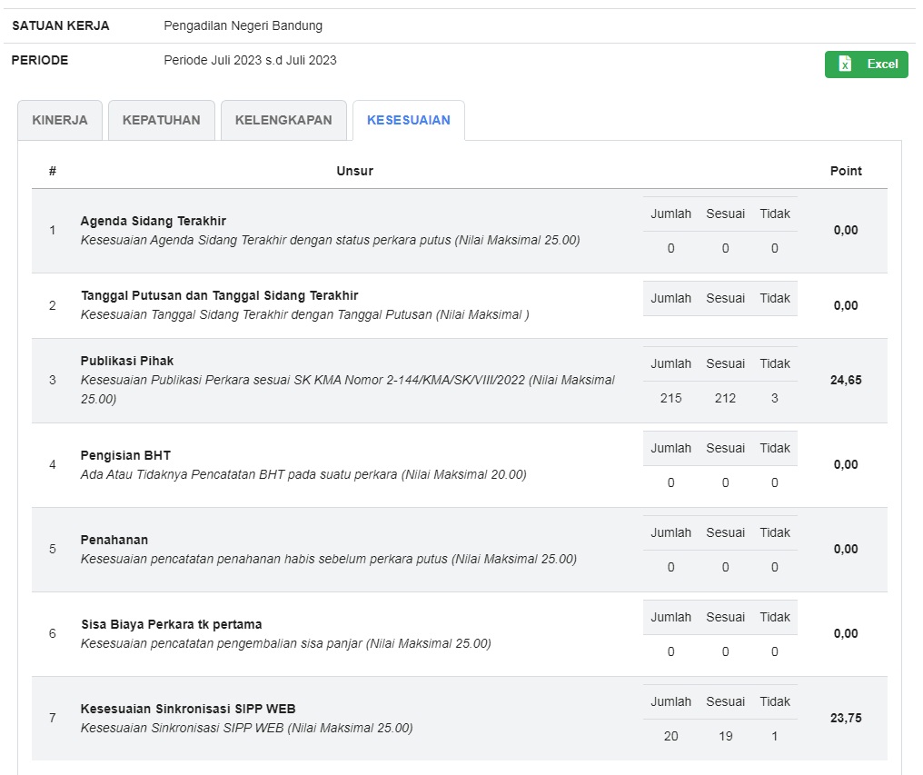Select the KELENGKAPAN tab

point(283,120)
